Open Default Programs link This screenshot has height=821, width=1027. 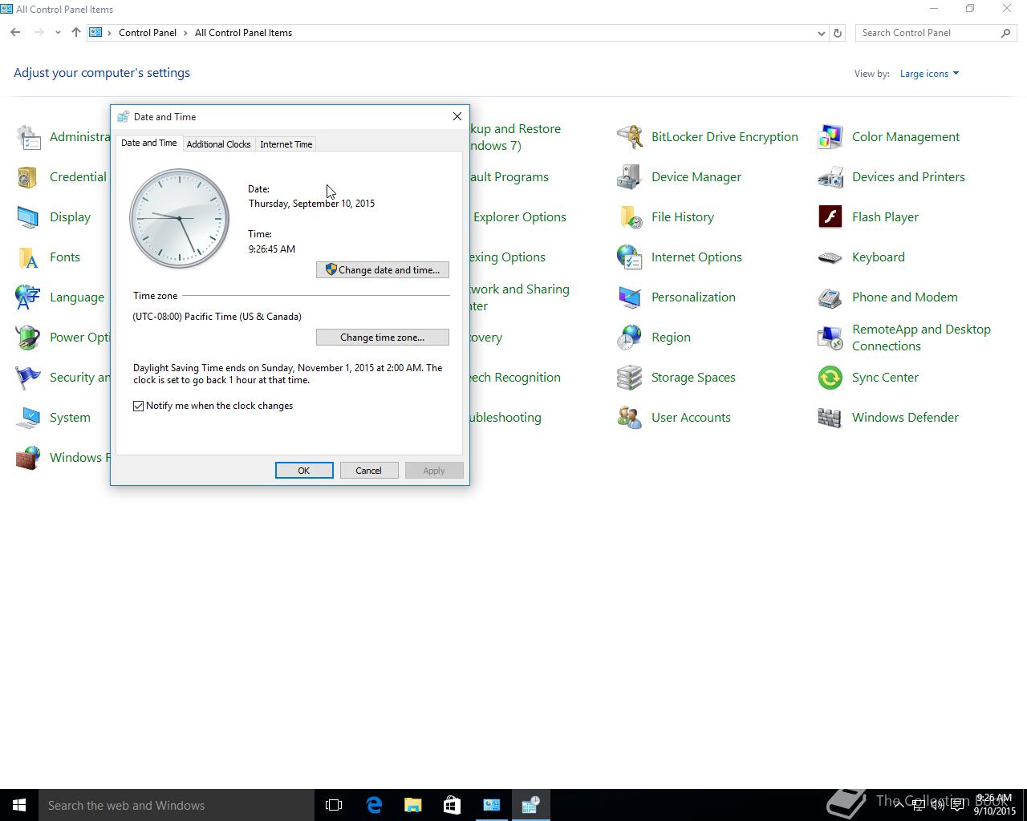pos(509,177)
